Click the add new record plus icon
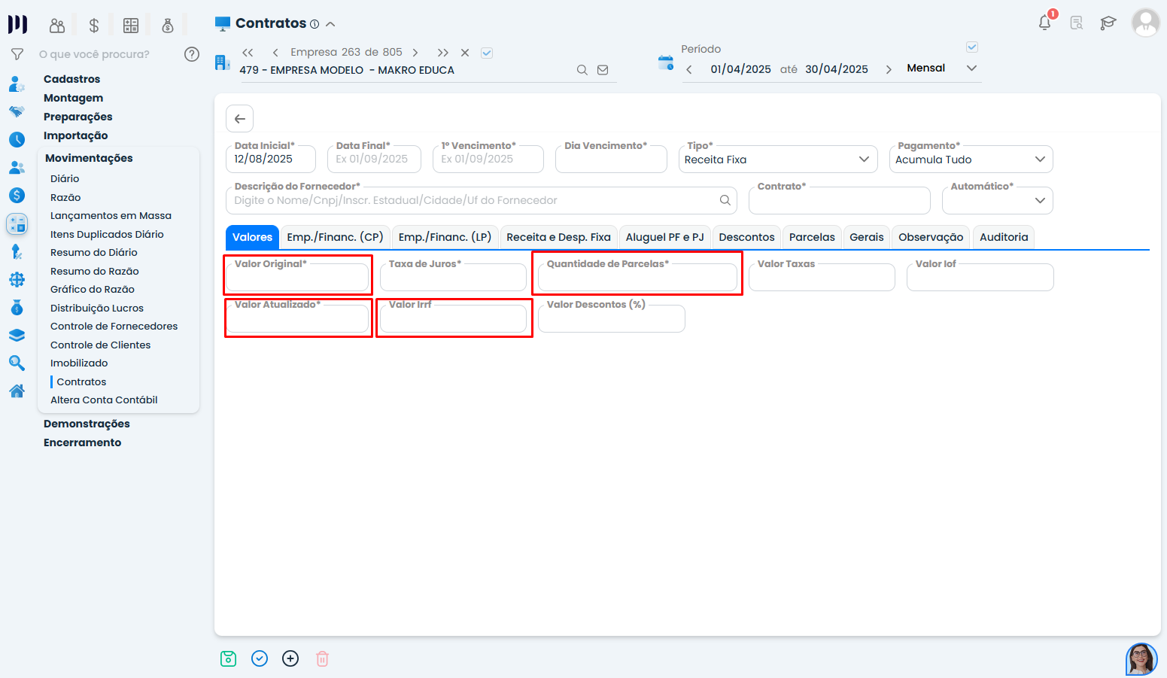This screenshot has height=678, width=1167. [x=290, y=659]
